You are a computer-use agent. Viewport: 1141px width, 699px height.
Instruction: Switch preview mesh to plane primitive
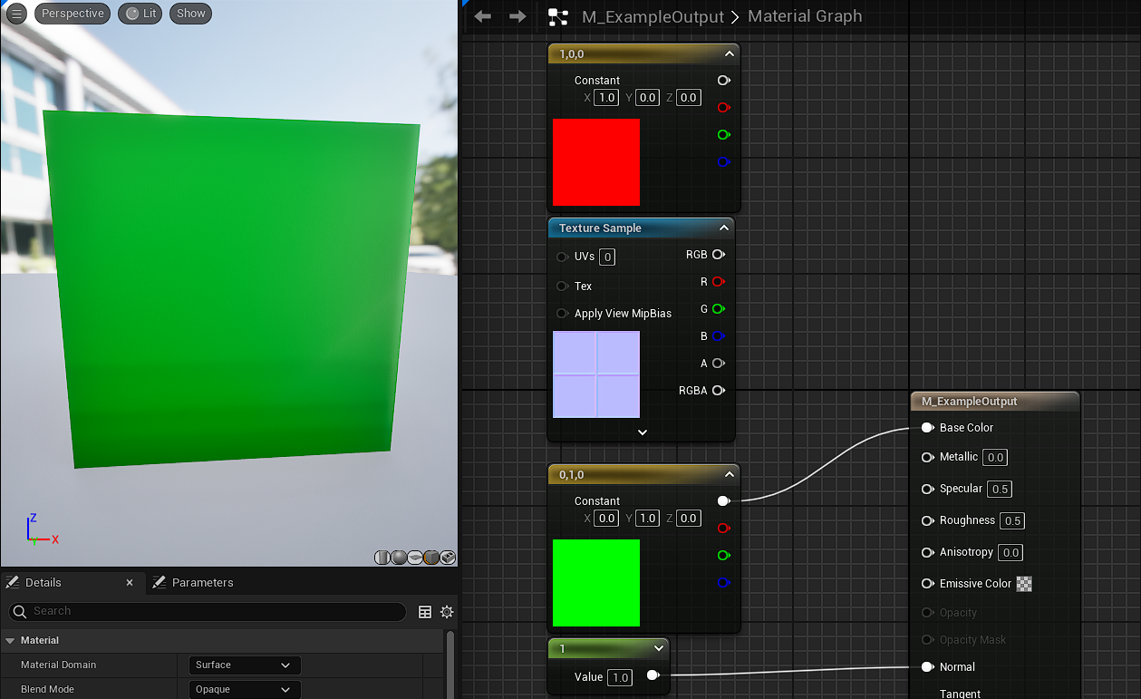415,558
